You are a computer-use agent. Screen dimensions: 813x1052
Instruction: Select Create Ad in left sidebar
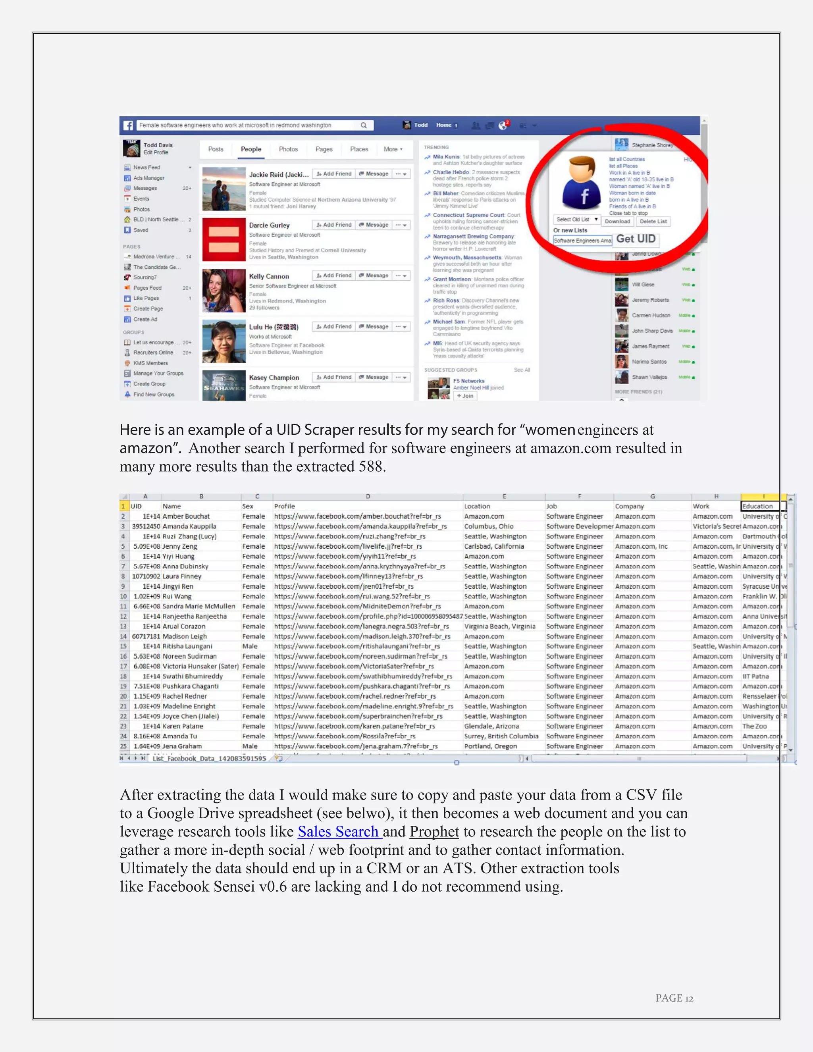(x=145, y=319)
